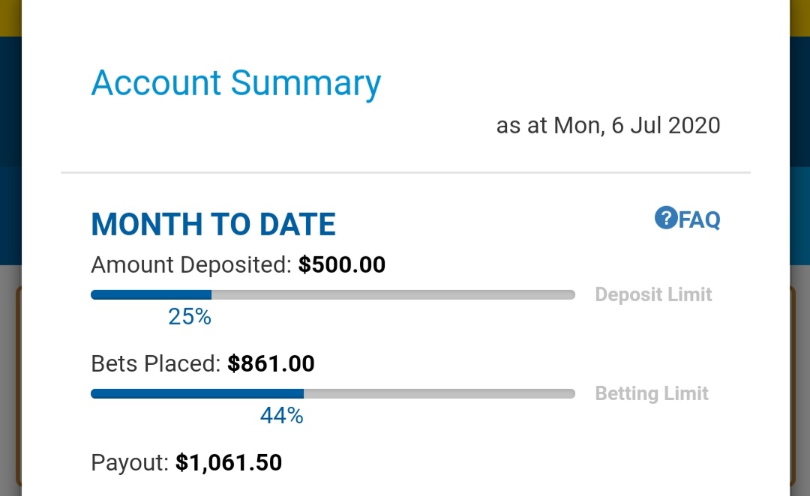Screen dimensions: 810x496
Task: Click the Bets Placed label text
Action: tap(156, 364)
